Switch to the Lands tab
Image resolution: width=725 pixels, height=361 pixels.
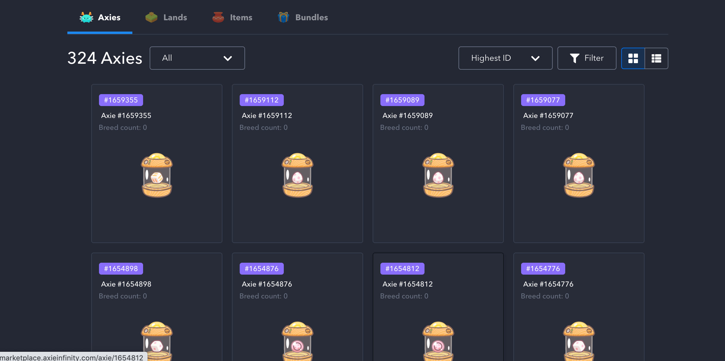(x=166, y=17)
